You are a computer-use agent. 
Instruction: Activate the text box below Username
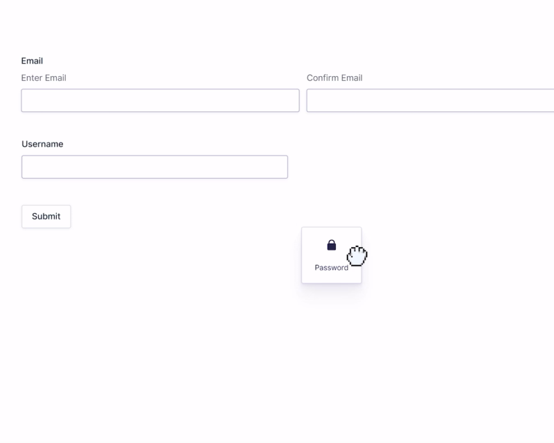154,167
